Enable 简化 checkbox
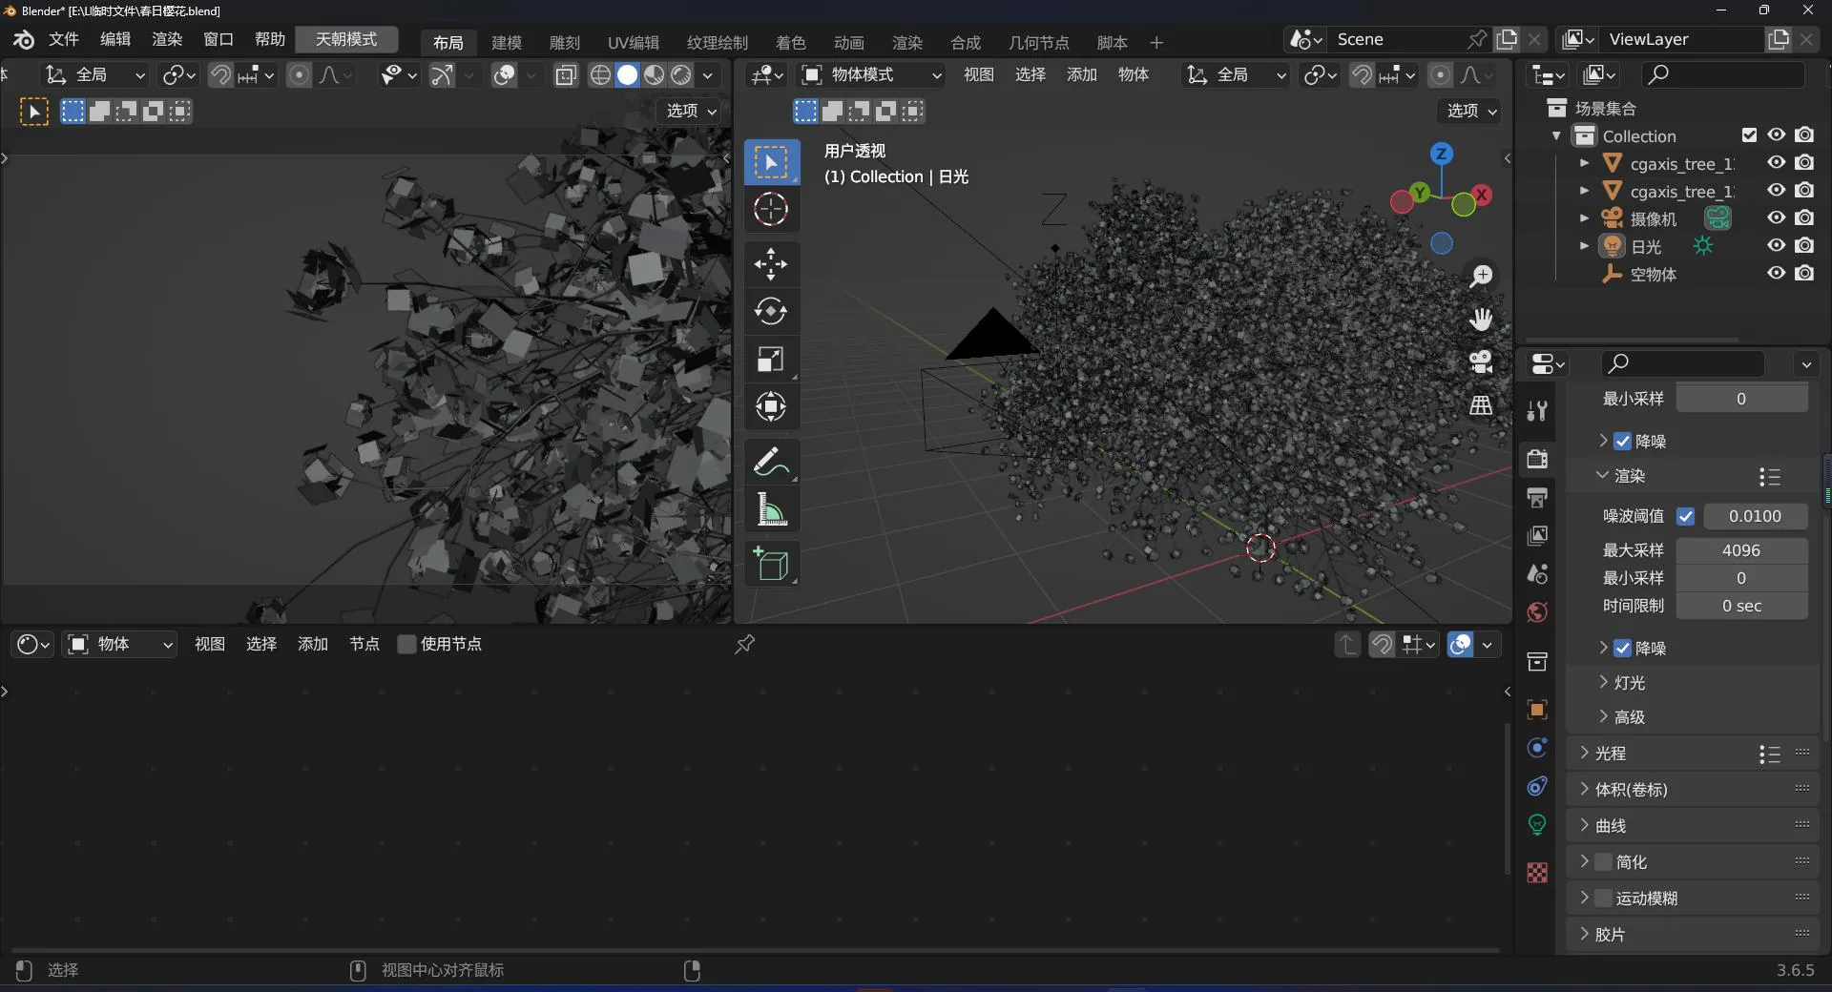 coord(1603,862)
